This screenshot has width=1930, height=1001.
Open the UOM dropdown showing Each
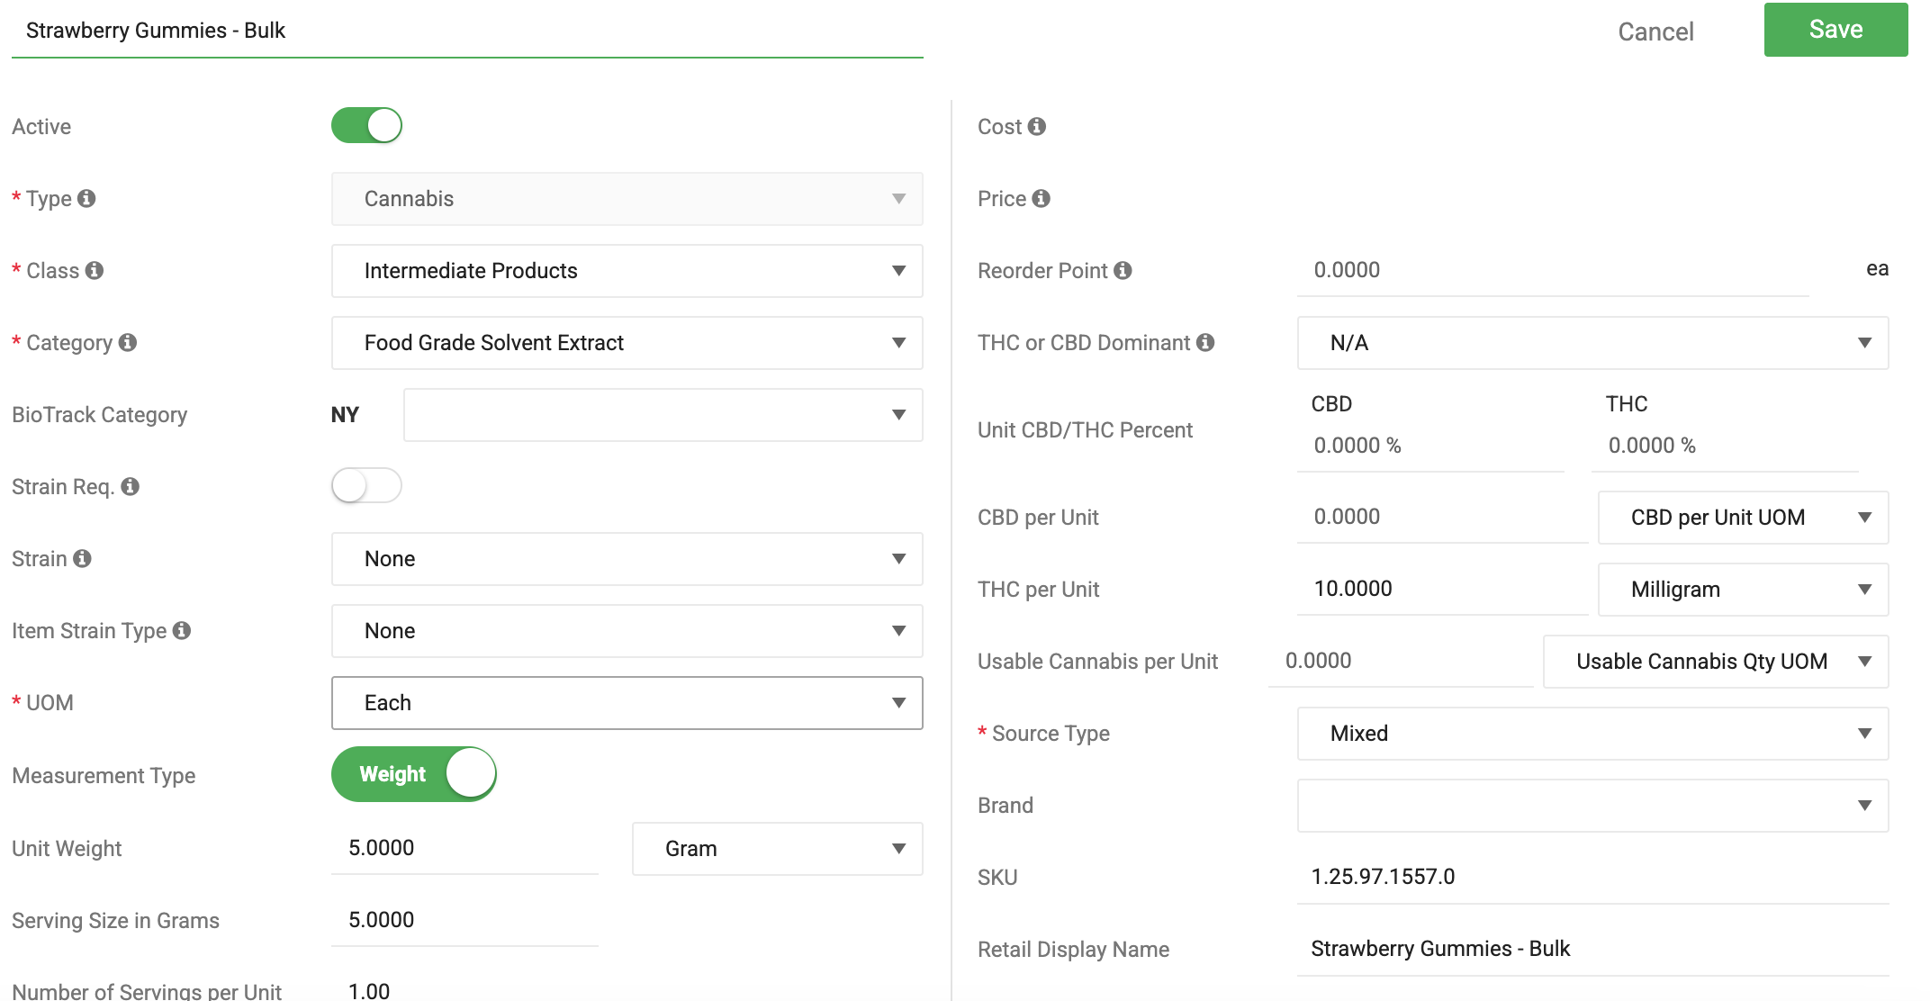[627, 703]
